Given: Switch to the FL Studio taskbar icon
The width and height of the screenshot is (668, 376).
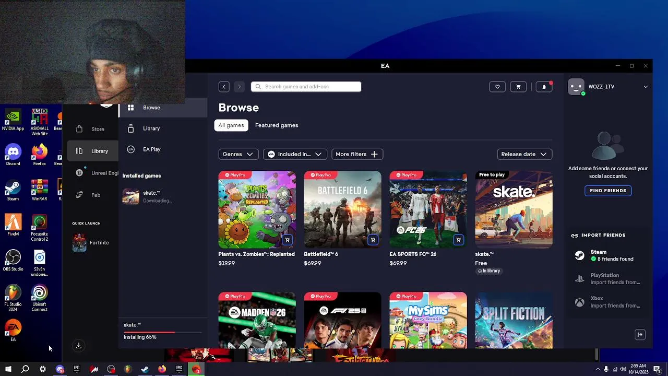Looking at the screenshot, I should click(x=128, y=369).
